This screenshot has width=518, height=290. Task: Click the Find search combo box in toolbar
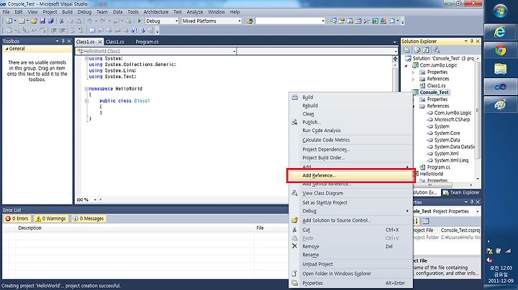[x=290, y=21]
